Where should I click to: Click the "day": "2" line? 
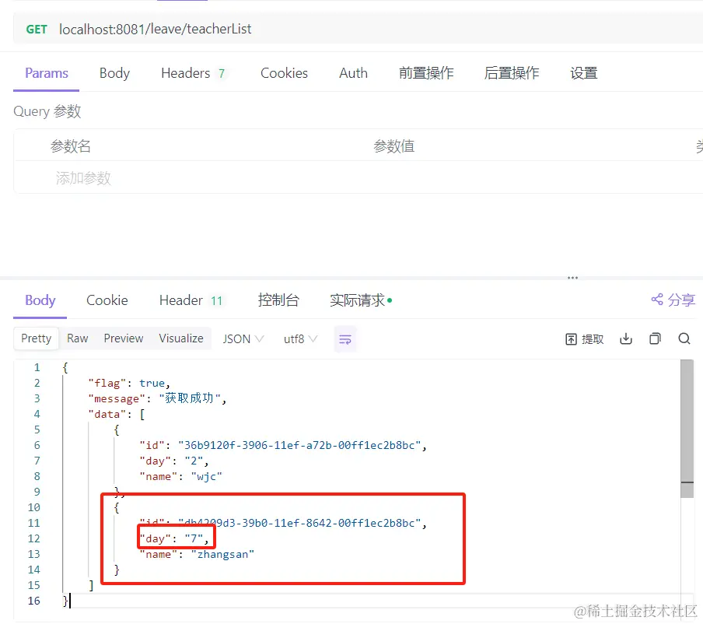174,461
